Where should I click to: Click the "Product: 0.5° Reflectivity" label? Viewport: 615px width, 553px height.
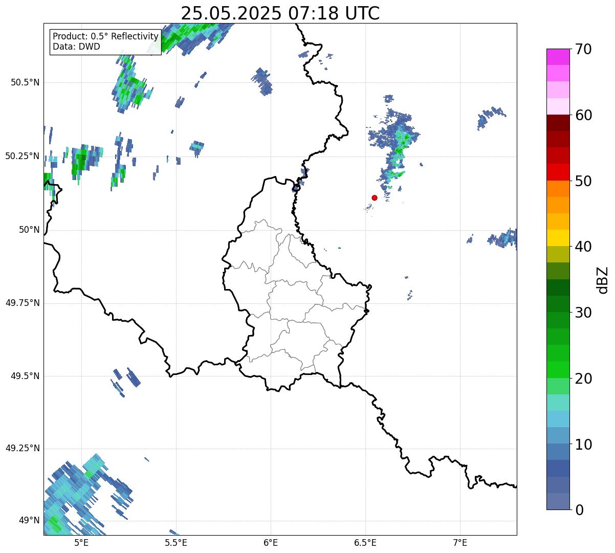coord(106,37)
